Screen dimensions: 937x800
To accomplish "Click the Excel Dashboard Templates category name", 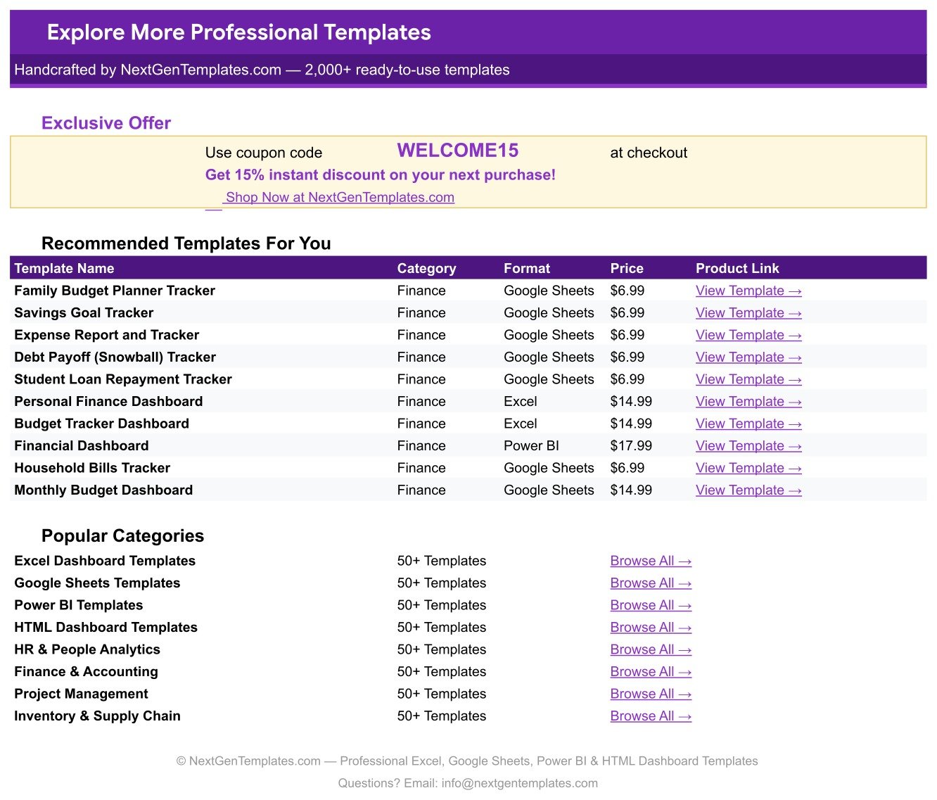I will 105,561.
